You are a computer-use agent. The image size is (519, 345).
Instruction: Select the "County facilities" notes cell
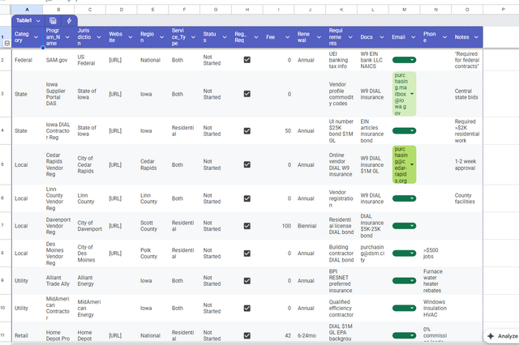click(467, 198)
